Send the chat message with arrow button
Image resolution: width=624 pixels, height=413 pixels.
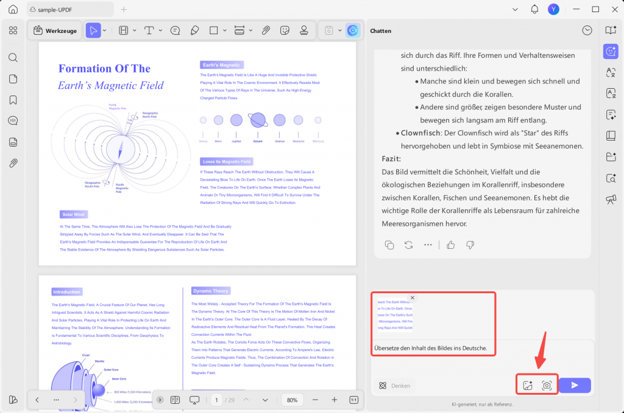coord(575,385)
